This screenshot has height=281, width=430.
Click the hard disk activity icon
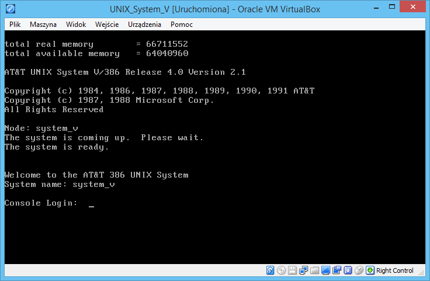pos(270,270)
